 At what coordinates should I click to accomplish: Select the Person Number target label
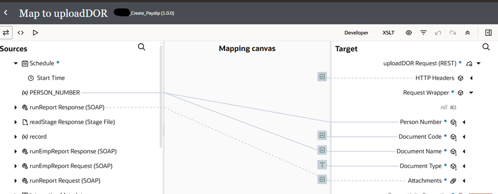[x=421, y=122]
